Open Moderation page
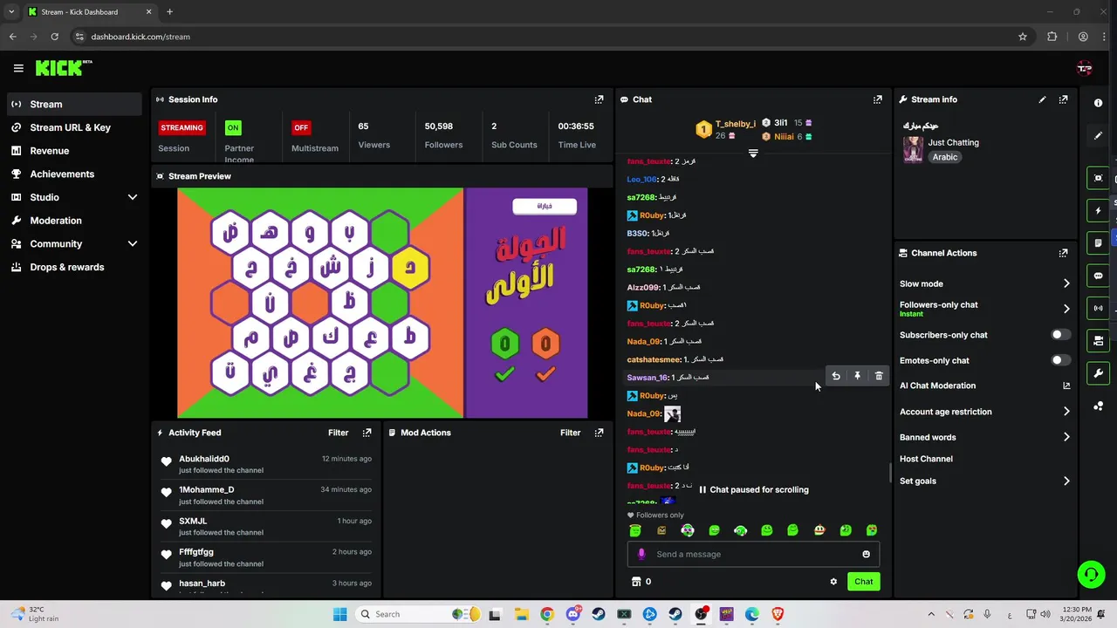Viewport: 1117px width, 628px height. point(74,221)
